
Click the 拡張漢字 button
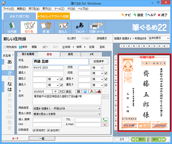tap(99, 61)
